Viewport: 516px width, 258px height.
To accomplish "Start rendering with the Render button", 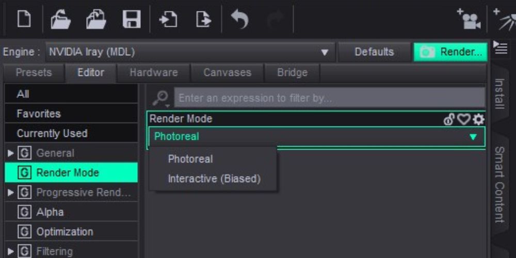I will [450, 52].
